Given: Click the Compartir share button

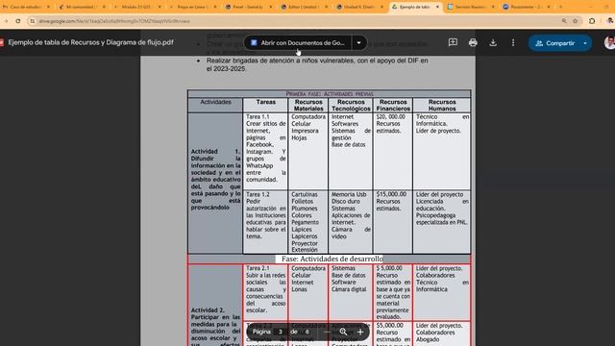Looking at the screenshot, I should [554, 43].
